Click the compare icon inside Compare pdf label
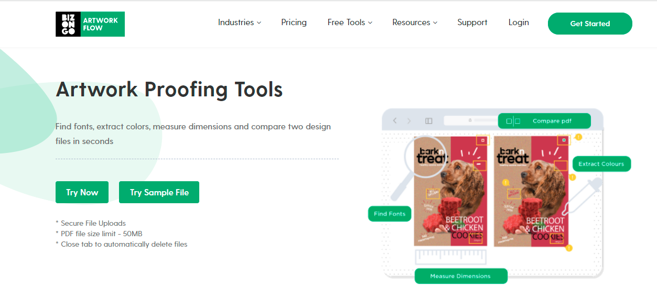The image size is (657, 298). click(x=513, y=121)
